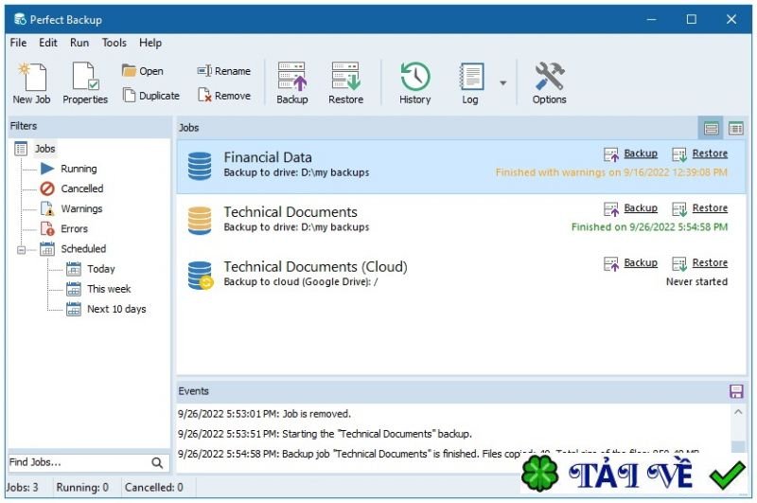Click Backup link for Financial Data

pos(641,153)
